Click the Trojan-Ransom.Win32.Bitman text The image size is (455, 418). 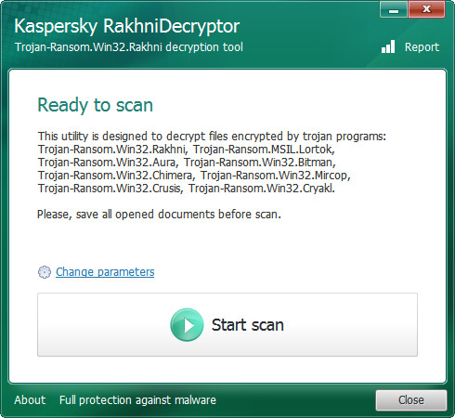260,163
